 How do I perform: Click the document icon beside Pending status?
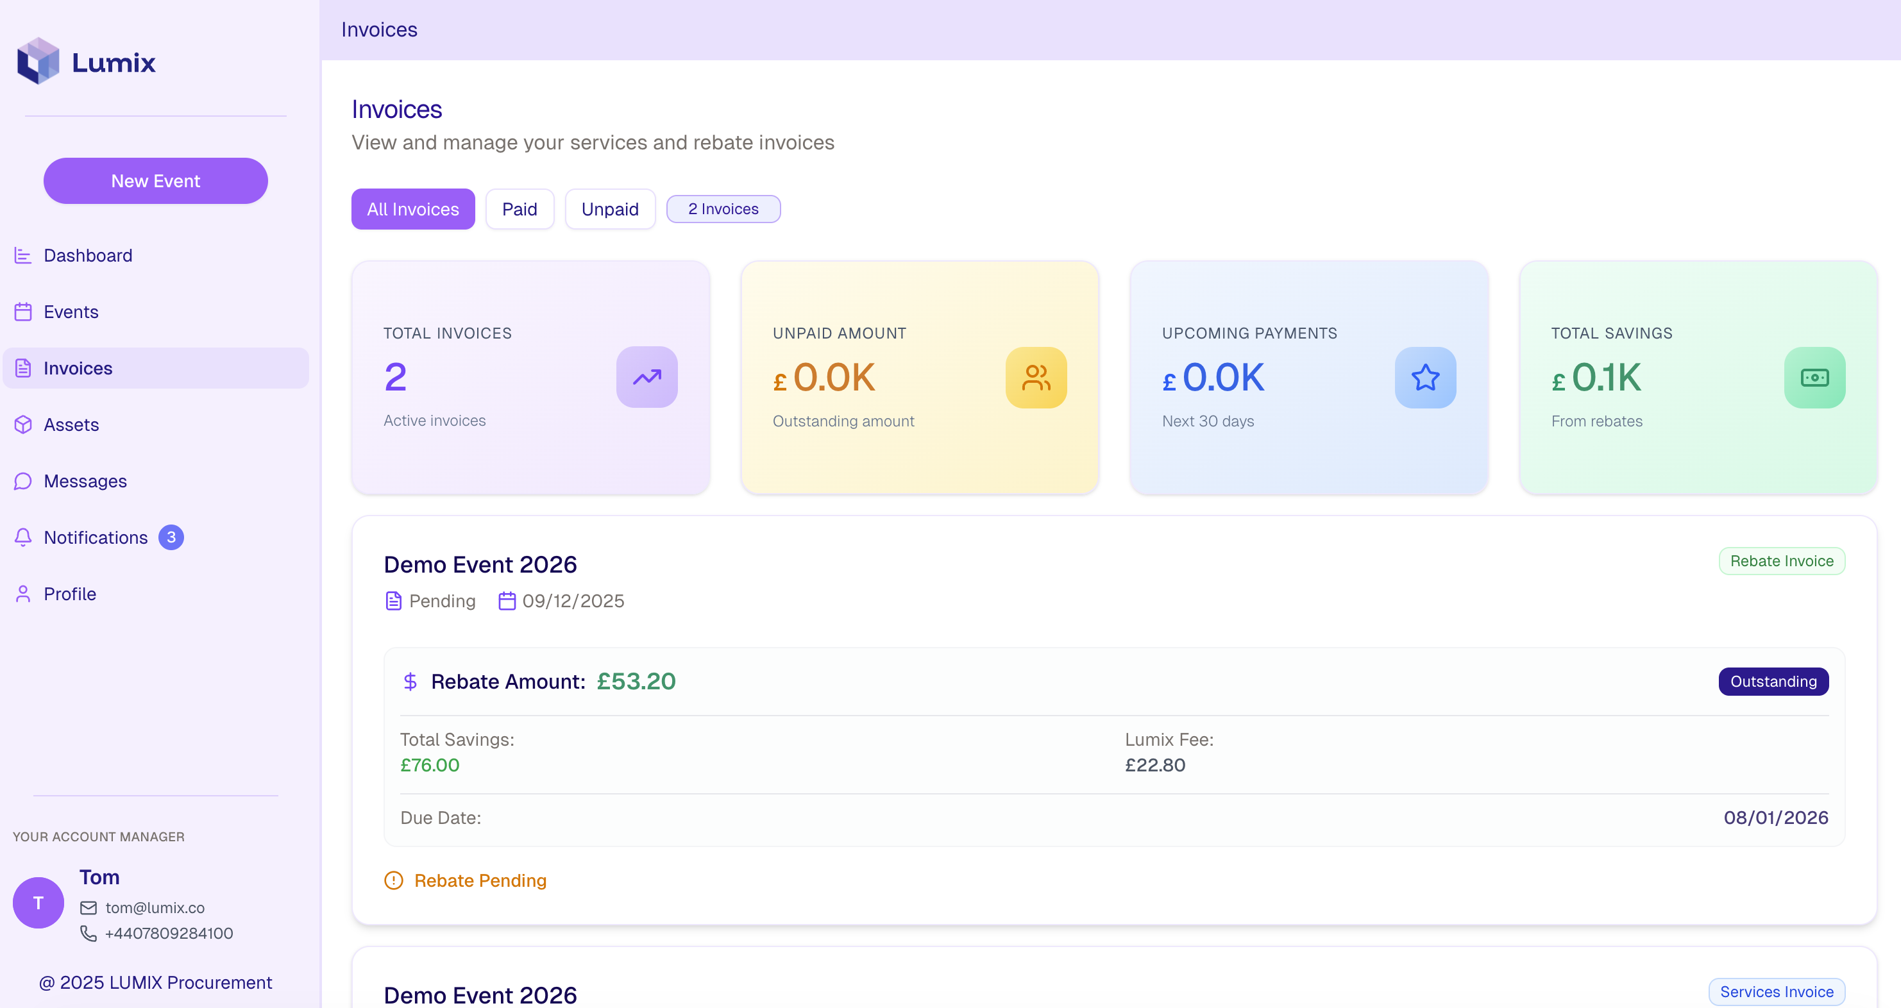[393, 601]
